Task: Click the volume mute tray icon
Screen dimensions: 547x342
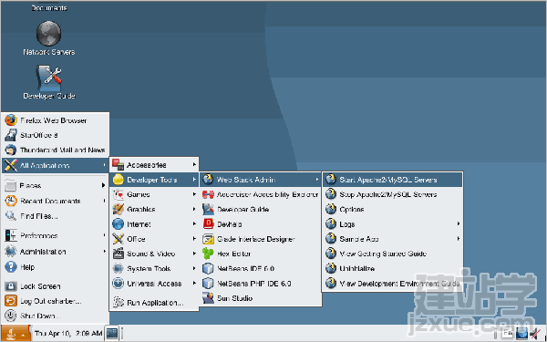Action: click(535, 334)
